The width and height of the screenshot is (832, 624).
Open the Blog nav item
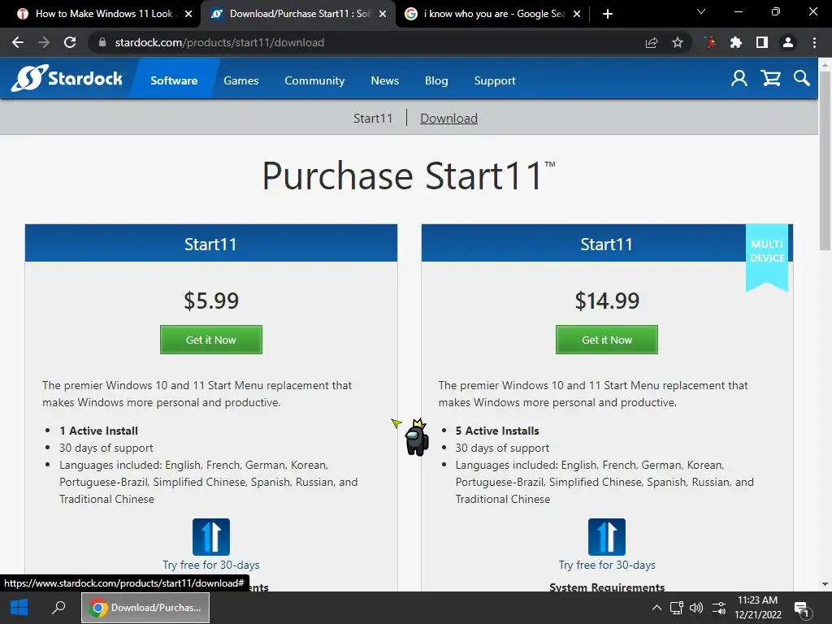tap(436, 80)
